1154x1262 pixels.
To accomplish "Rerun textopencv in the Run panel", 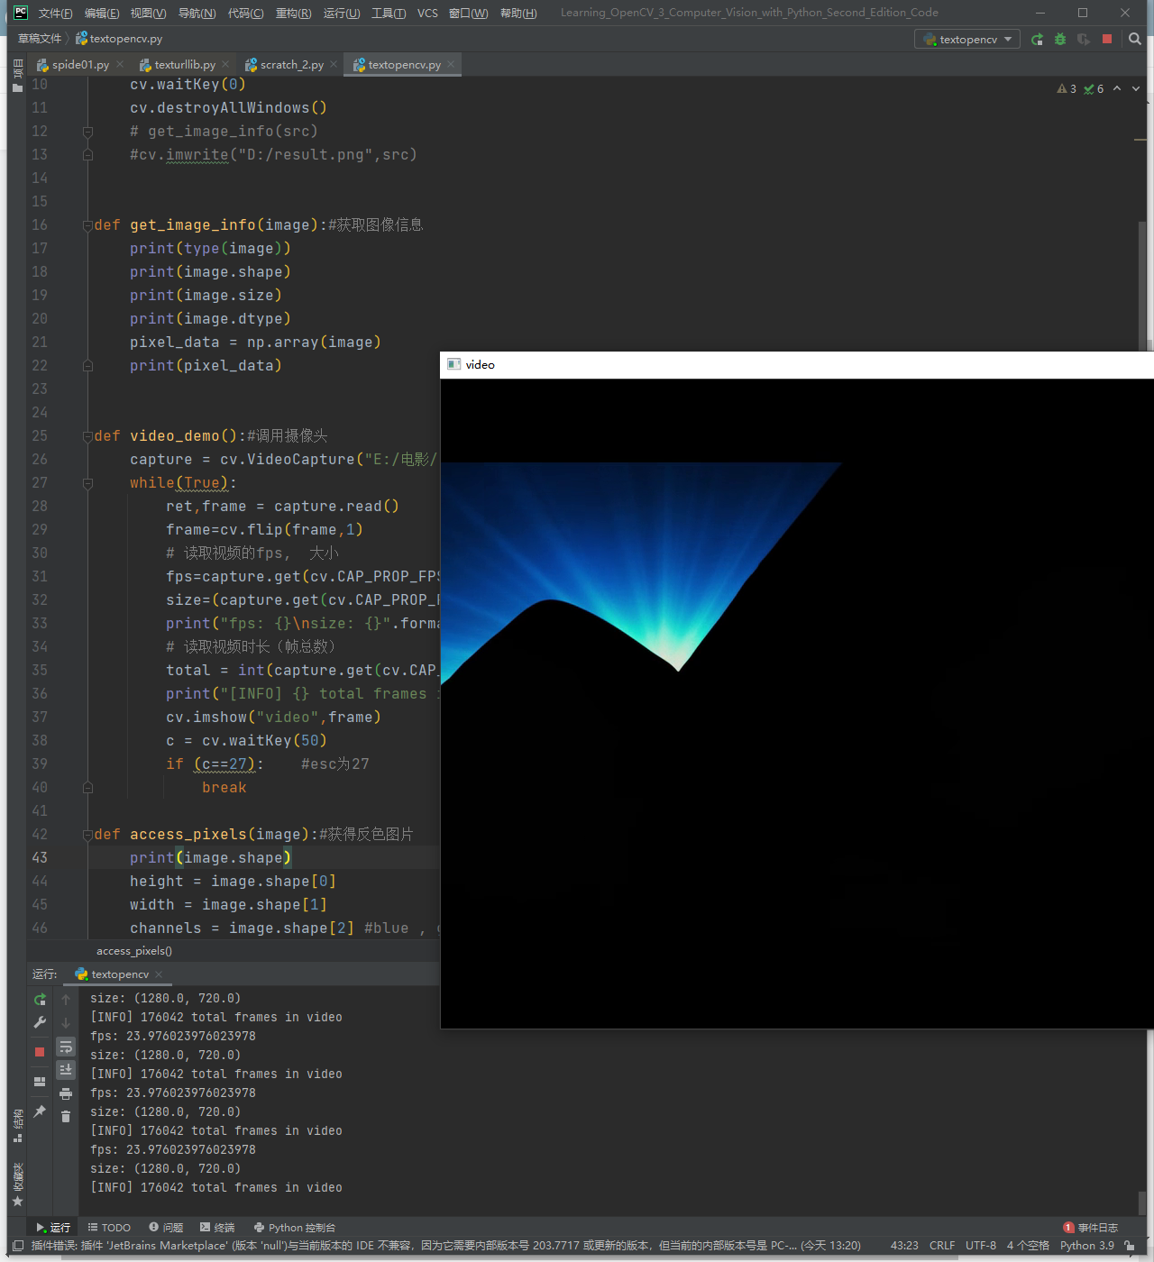I will tap(40, 999).
